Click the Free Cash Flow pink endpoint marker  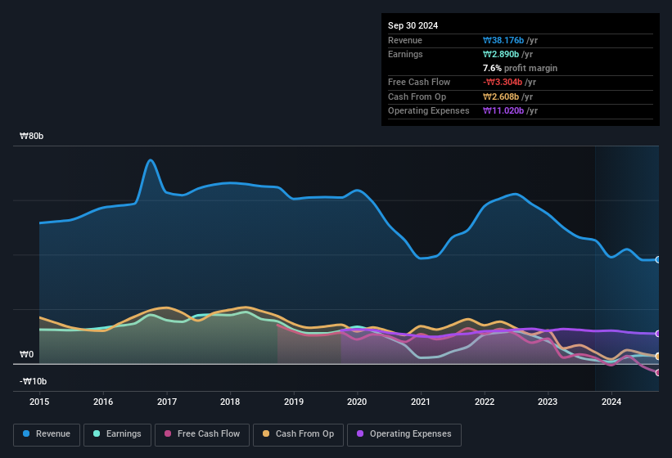(658, 372)
